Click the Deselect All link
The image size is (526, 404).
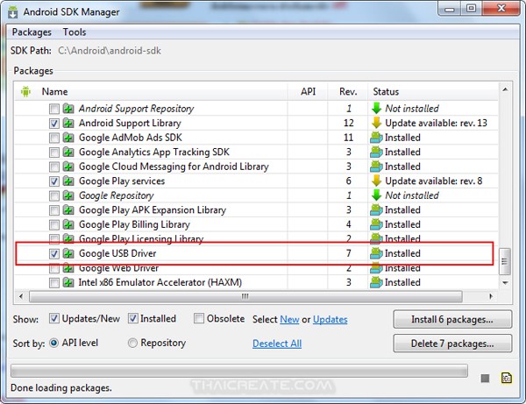click(277, 344)
